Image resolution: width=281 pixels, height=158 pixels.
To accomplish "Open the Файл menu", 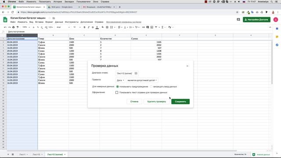I will [x=13, y=22].
